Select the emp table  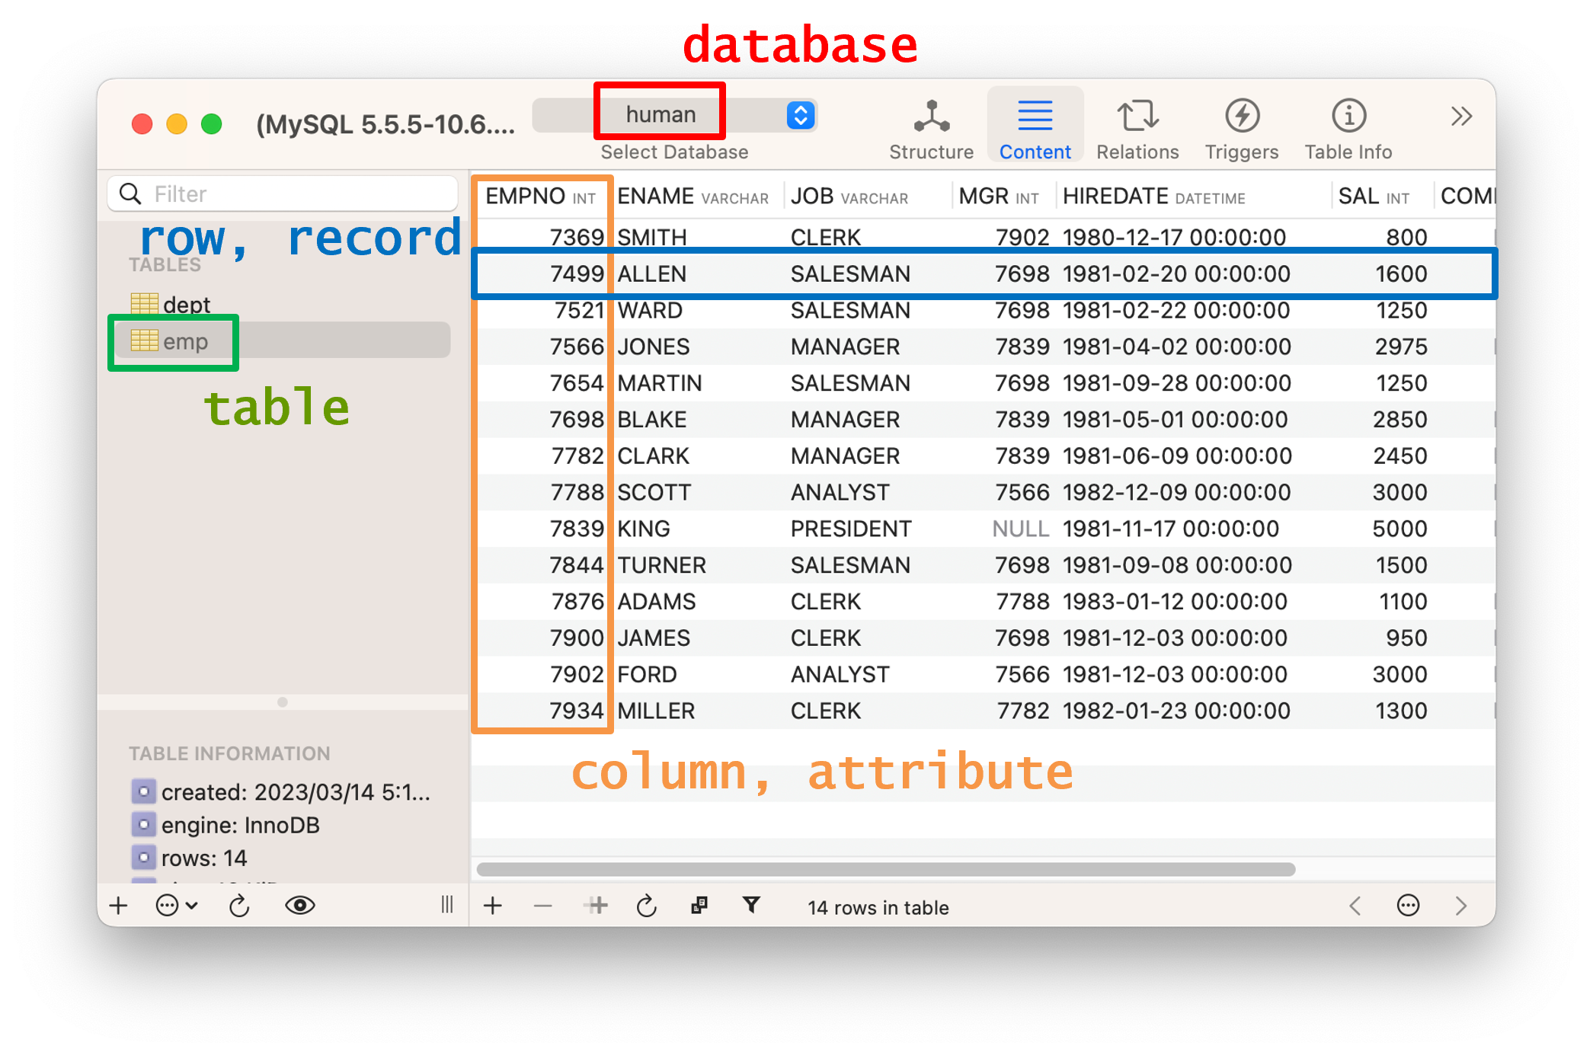tap(185, 341)
